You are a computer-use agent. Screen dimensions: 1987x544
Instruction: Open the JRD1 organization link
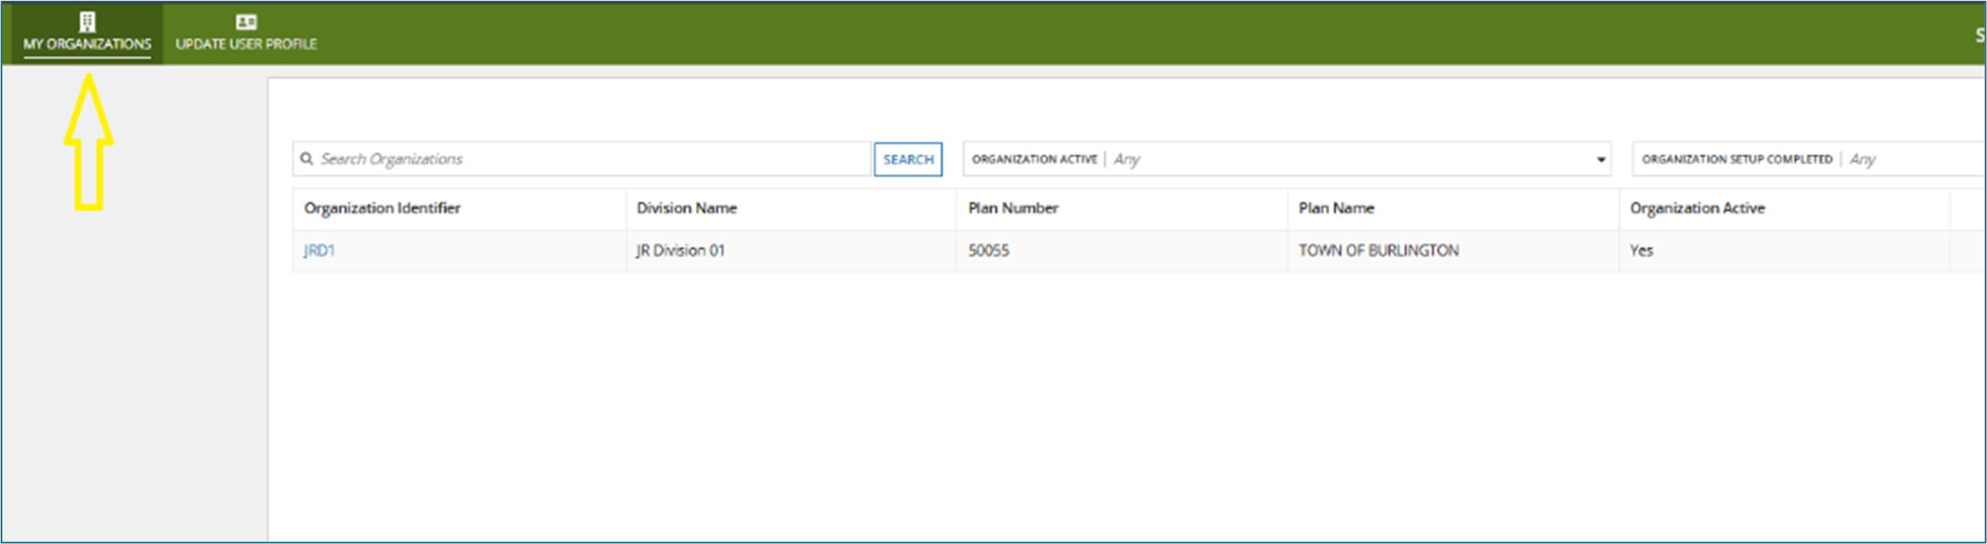(x=319, y=251)
